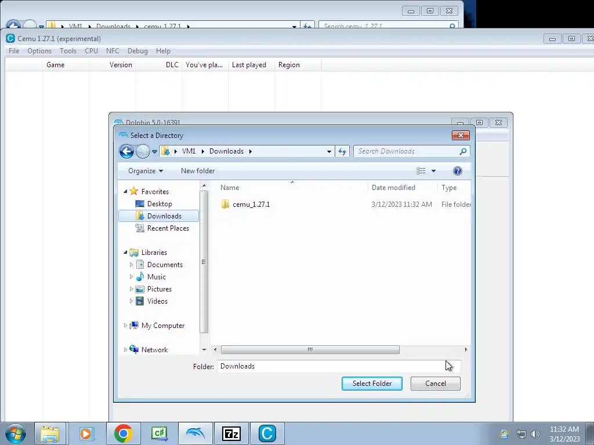The height and width of the screenshot is (445, 594).
Task: Select the cemu_1.27.1 folder
Action: 251,205
